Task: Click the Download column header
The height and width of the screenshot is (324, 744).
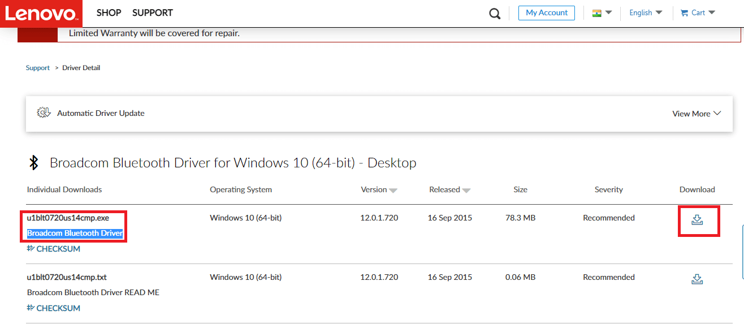Action: (x=697, y=189)
